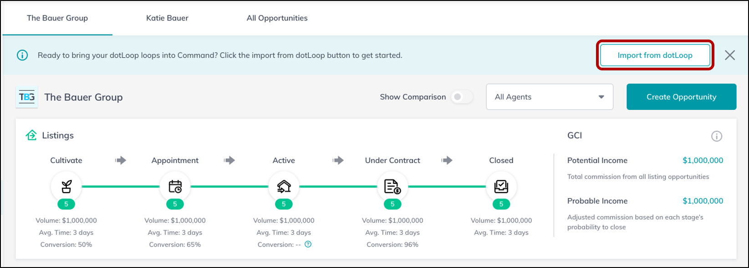Click the All Agents dropdown arrow
Viewport: 749px width, 268px height.
tap(601, 97)
